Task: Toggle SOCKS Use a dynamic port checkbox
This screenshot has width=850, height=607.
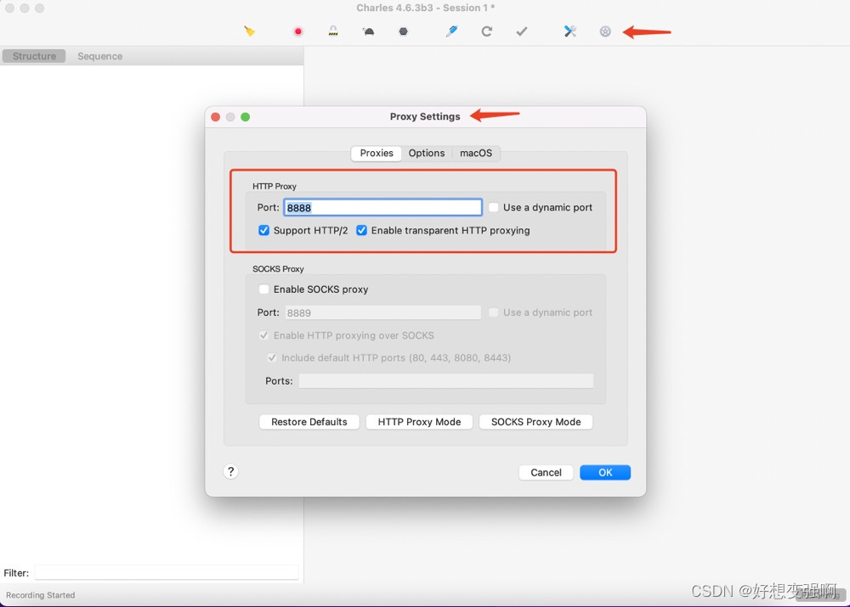Action: [493, 312]
